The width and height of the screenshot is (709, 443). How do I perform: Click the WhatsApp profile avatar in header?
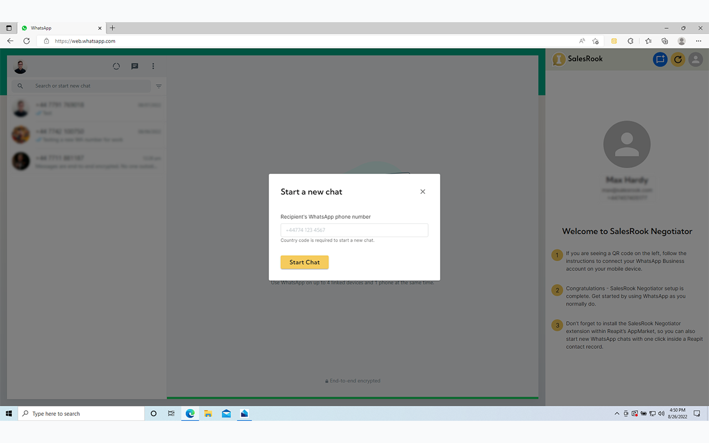pyautogui.click(x=20, y=66)
